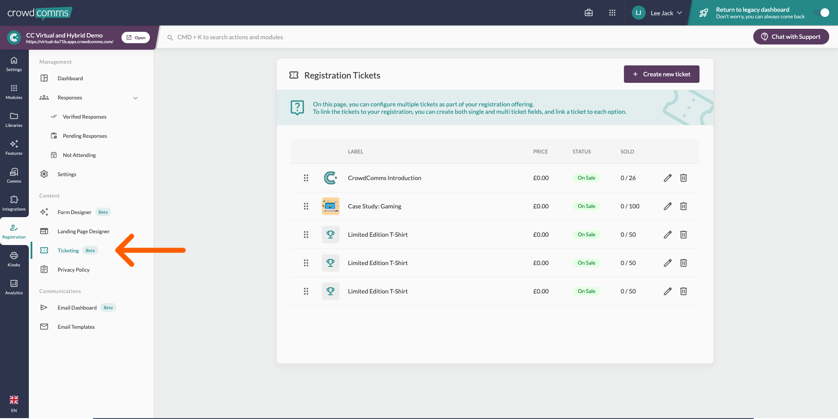Open the Lee Jack user dropdown
This screenshot has height=419, width=838.
pyautogui.click(x=658, y=13)
